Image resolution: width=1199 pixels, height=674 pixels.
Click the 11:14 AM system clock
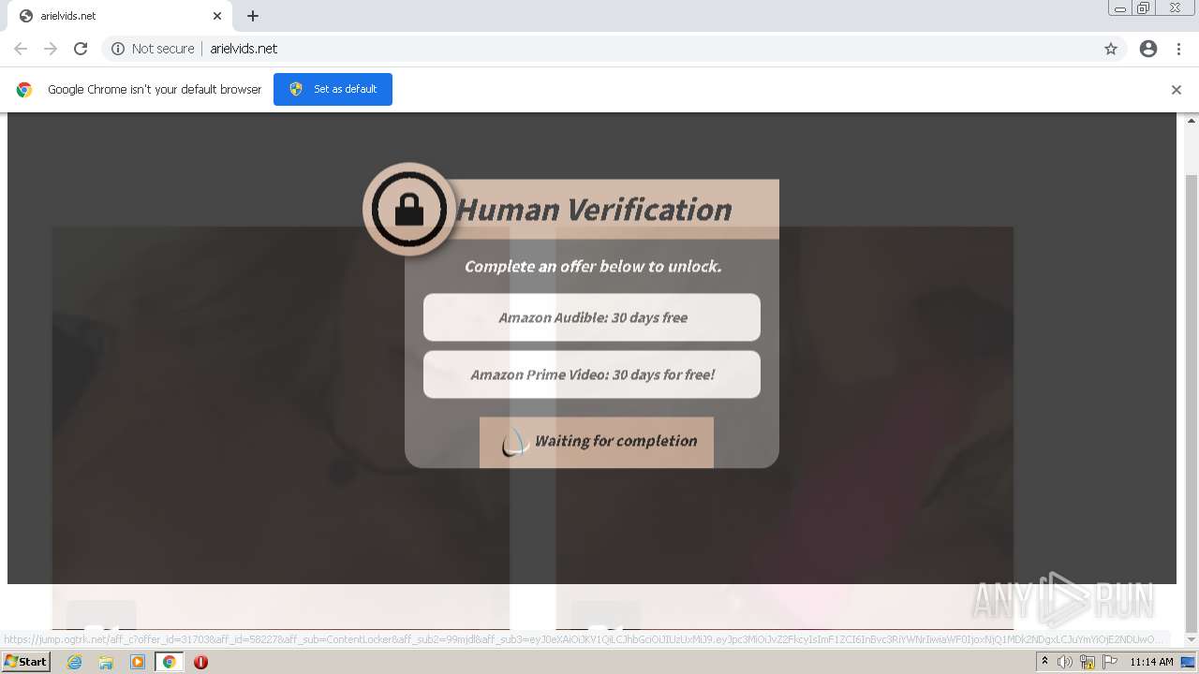[1151, 662]
